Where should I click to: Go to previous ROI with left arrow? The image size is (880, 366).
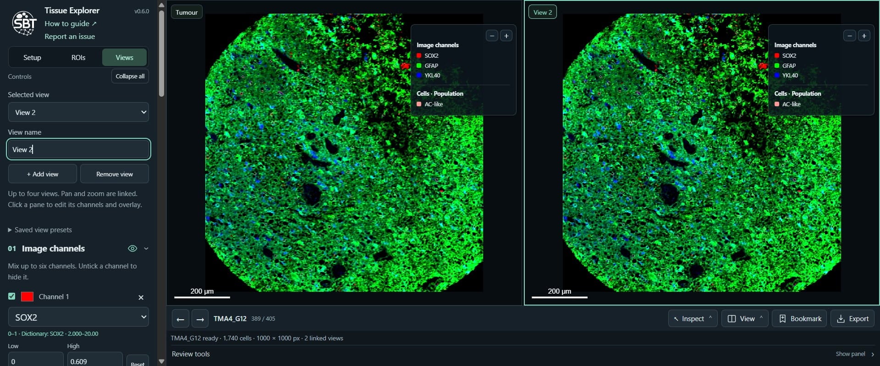tap(181, 319)
